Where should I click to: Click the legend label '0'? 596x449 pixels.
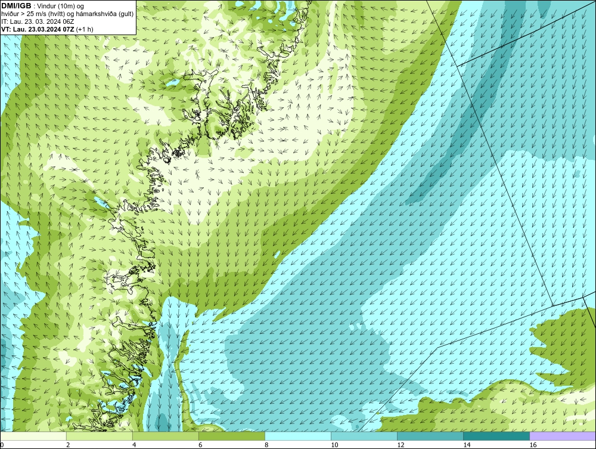[2, 445]
